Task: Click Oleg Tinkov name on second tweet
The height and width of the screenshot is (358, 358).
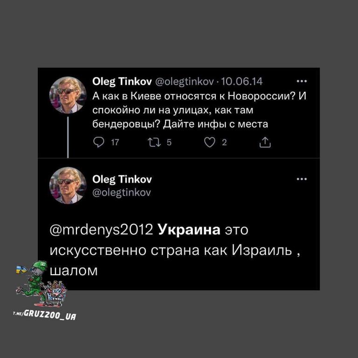Action: [122, 179]
